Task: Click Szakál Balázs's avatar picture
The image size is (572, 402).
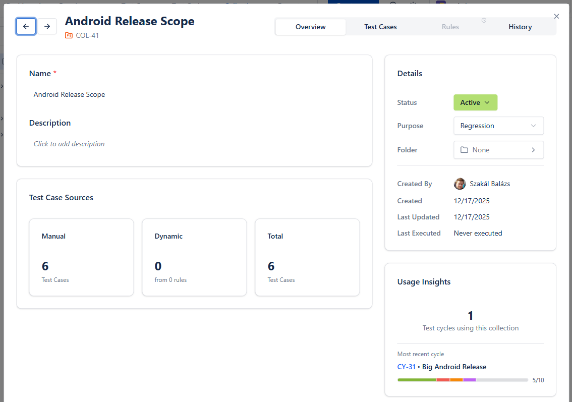Action: tap(460, 184)
